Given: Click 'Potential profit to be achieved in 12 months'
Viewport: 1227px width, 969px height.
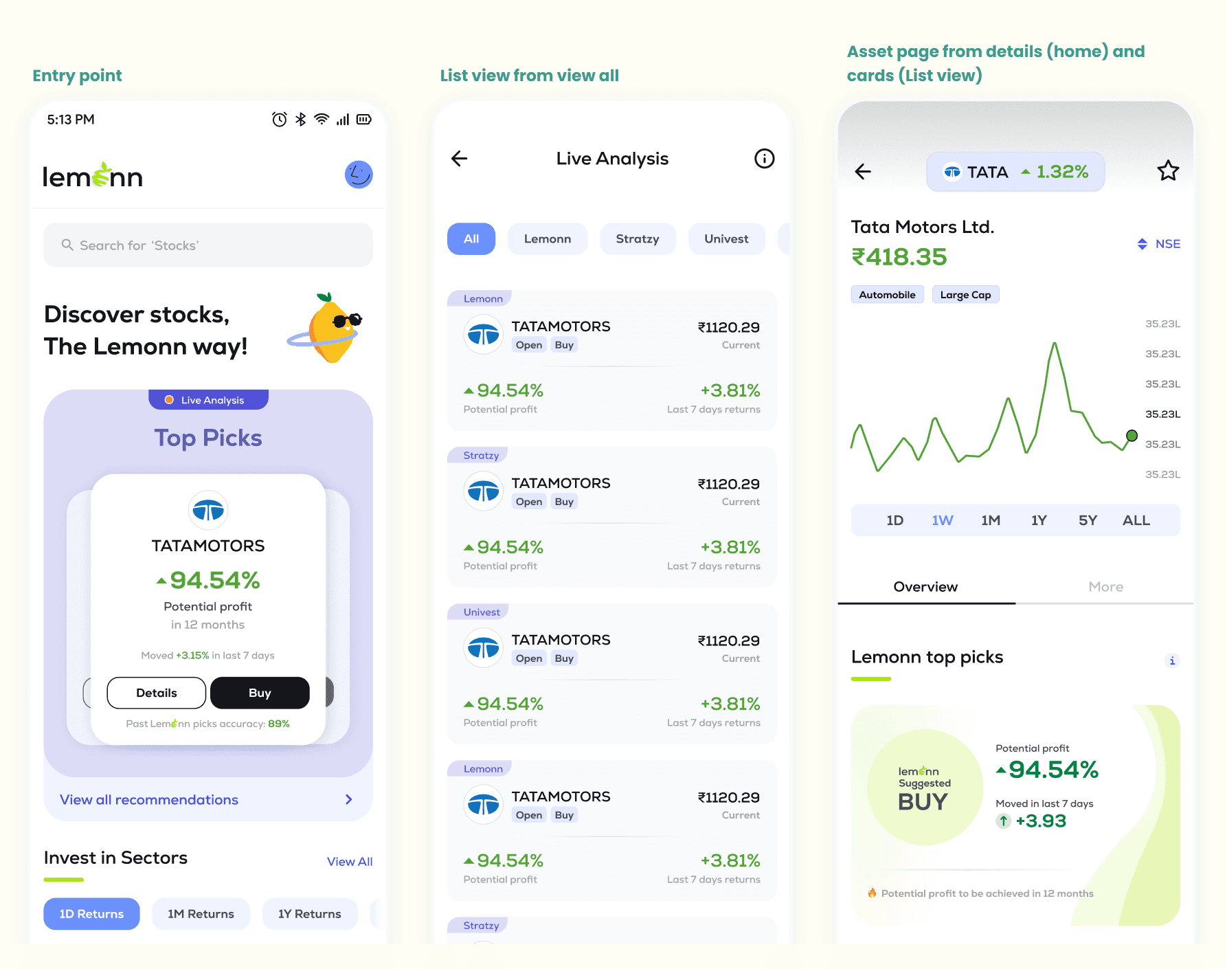Looking at the screenshot, I should [x=987, y=893].
